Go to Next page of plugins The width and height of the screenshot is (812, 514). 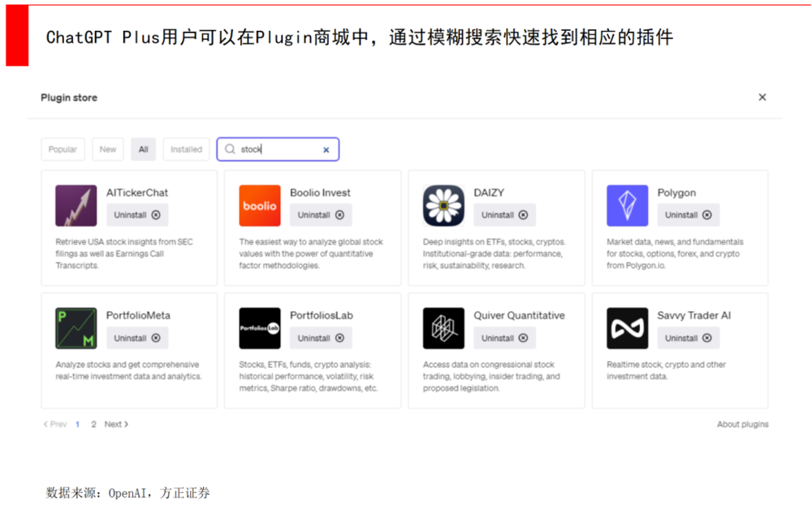click(x=114, y=424)
